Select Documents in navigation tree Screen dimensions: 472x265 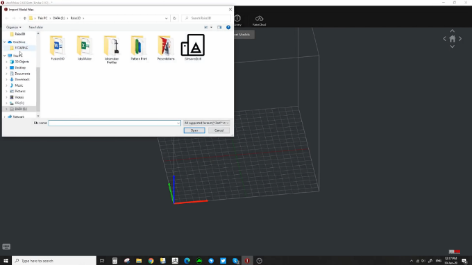click(x=22, y=74)
